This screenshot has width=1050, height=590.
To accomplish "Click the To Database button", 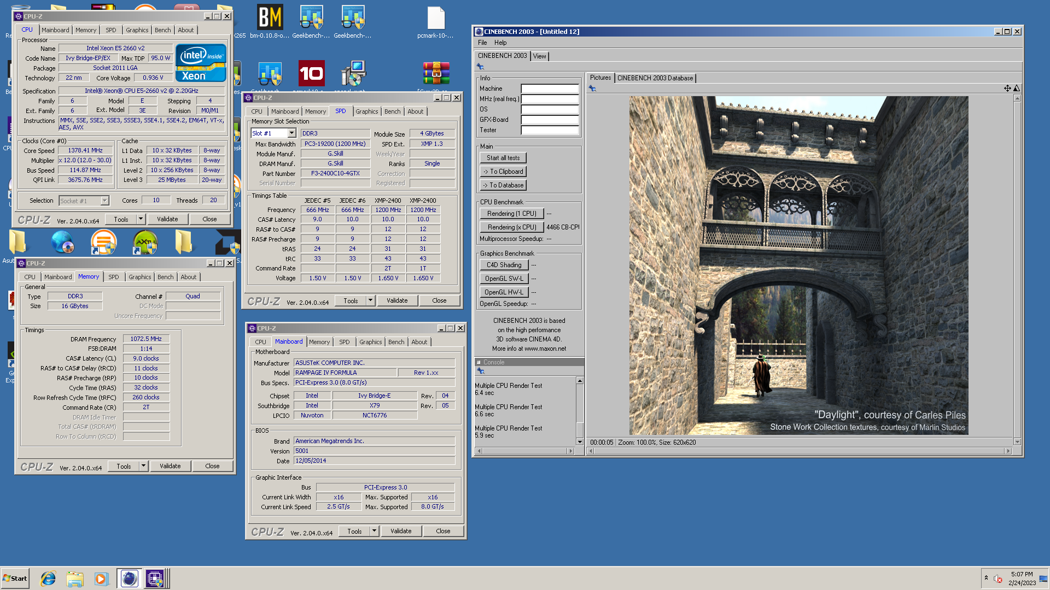I will pyautogui.click(x=503, y=185).
